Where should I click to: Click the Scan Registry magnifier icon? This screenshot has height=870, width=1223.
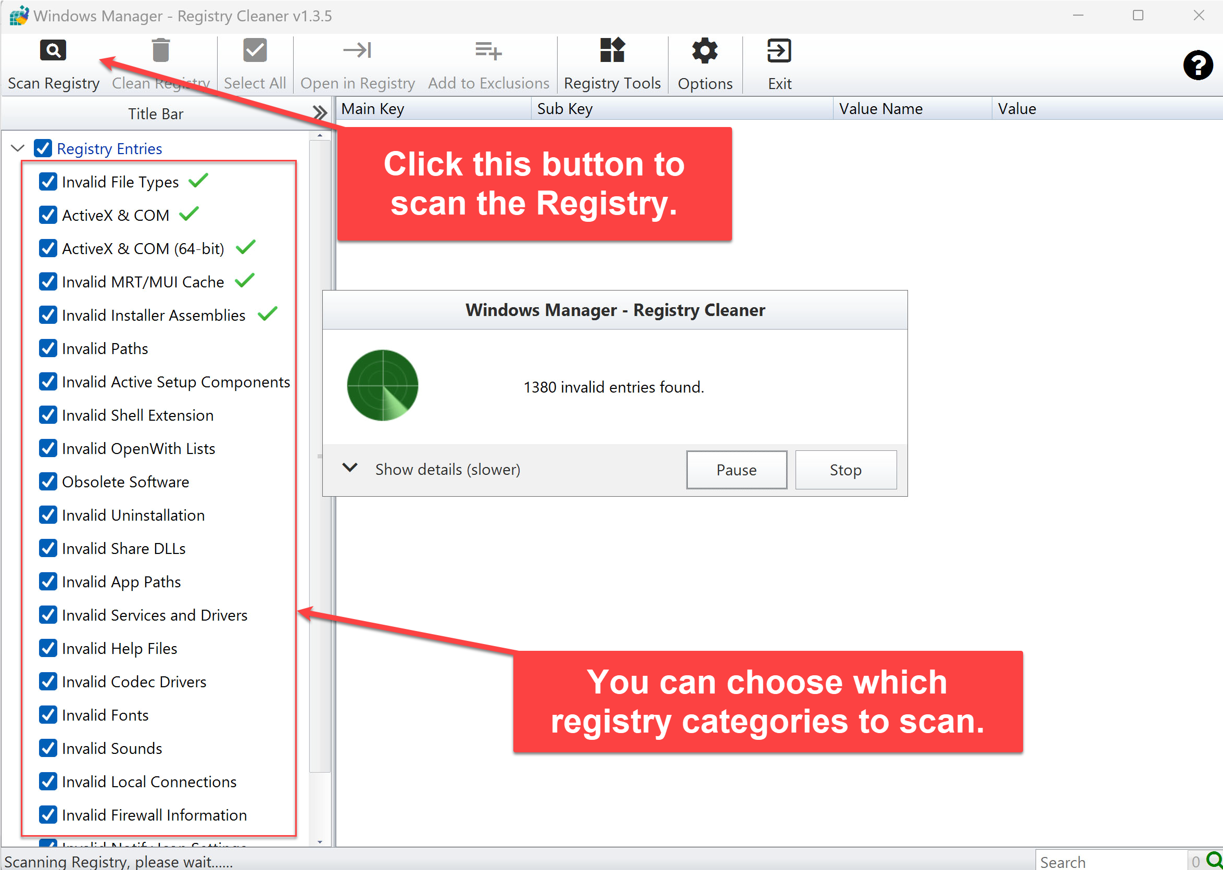[x=53, y=51]
